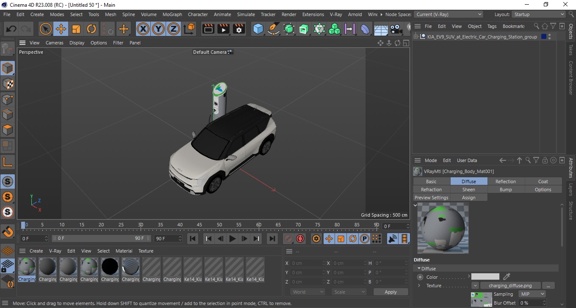Go to the end of the animation

(272, 239)
